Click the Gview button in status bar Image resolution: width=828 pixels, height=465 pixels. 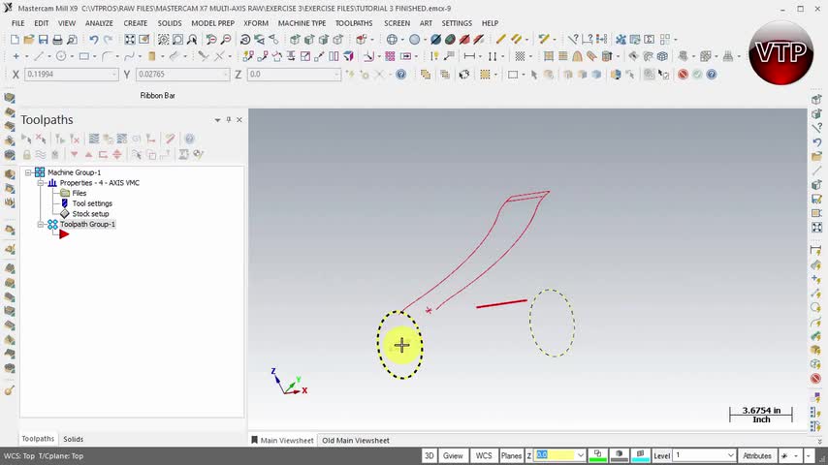pyautogui.click(x=453, y=455)
